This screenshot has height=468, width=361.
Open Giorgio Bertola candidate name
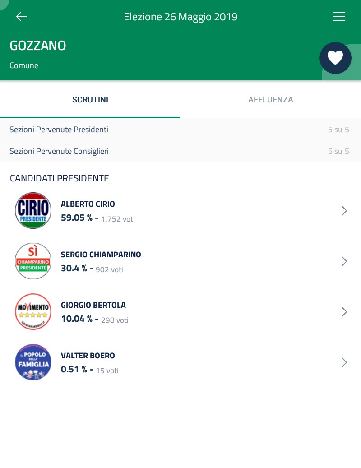pyautogui.click(x=93, y=305)
